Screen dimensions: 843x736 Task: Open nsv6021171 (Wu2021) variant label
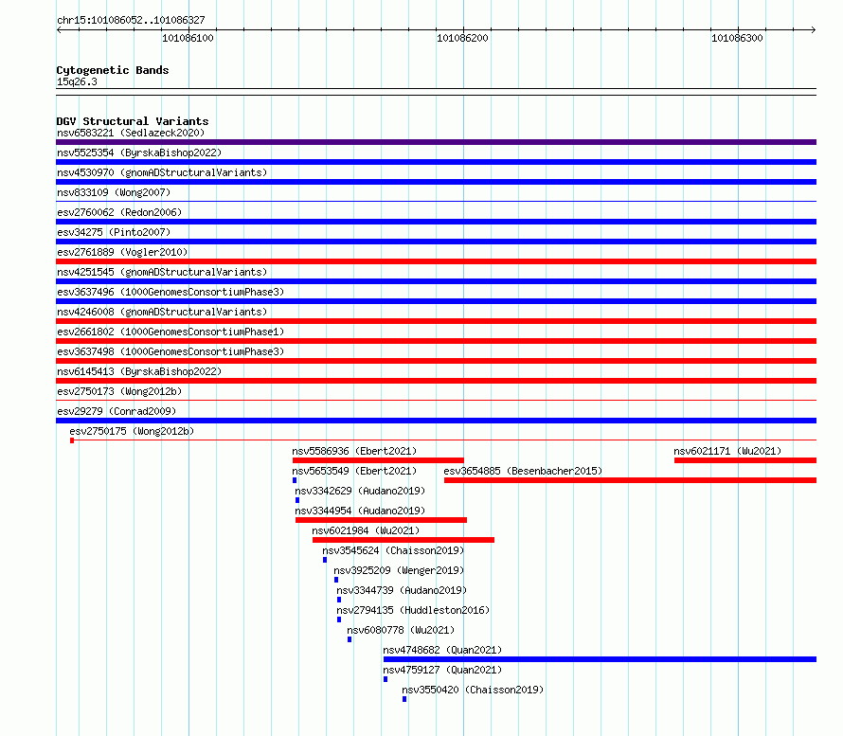point(727,451)
